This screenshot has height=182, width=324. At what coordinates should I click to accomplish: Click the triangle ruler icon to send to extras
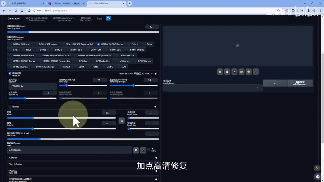256,72
